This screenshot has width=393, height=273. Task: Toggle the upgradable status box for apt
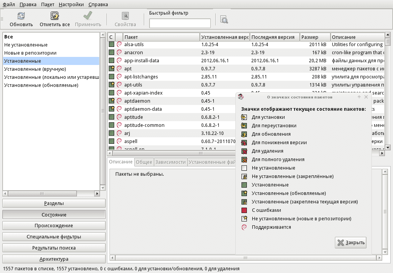[x=112, y=69]
